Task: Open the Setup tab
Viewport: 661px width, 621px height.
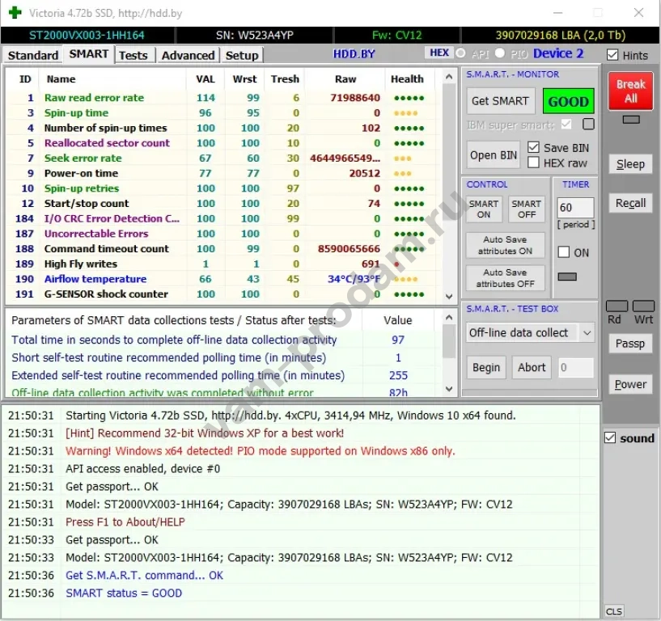Action: point(242,56)
